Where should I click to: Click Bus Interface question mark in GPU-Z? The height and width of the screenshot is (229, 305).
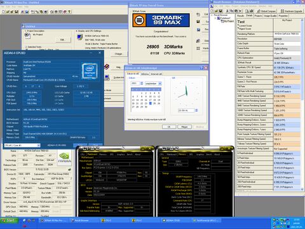pos(71,179)
